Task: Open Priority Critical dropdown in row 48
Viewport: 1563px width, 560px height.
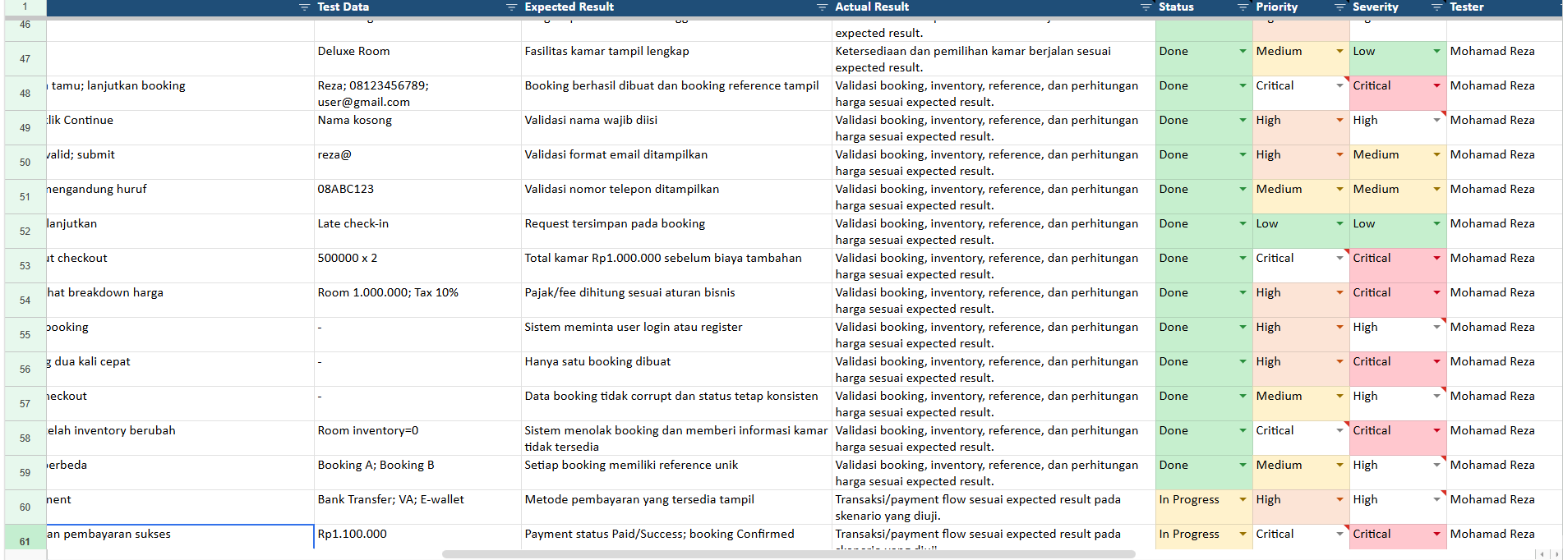Action: click(x=1339, y=85)
